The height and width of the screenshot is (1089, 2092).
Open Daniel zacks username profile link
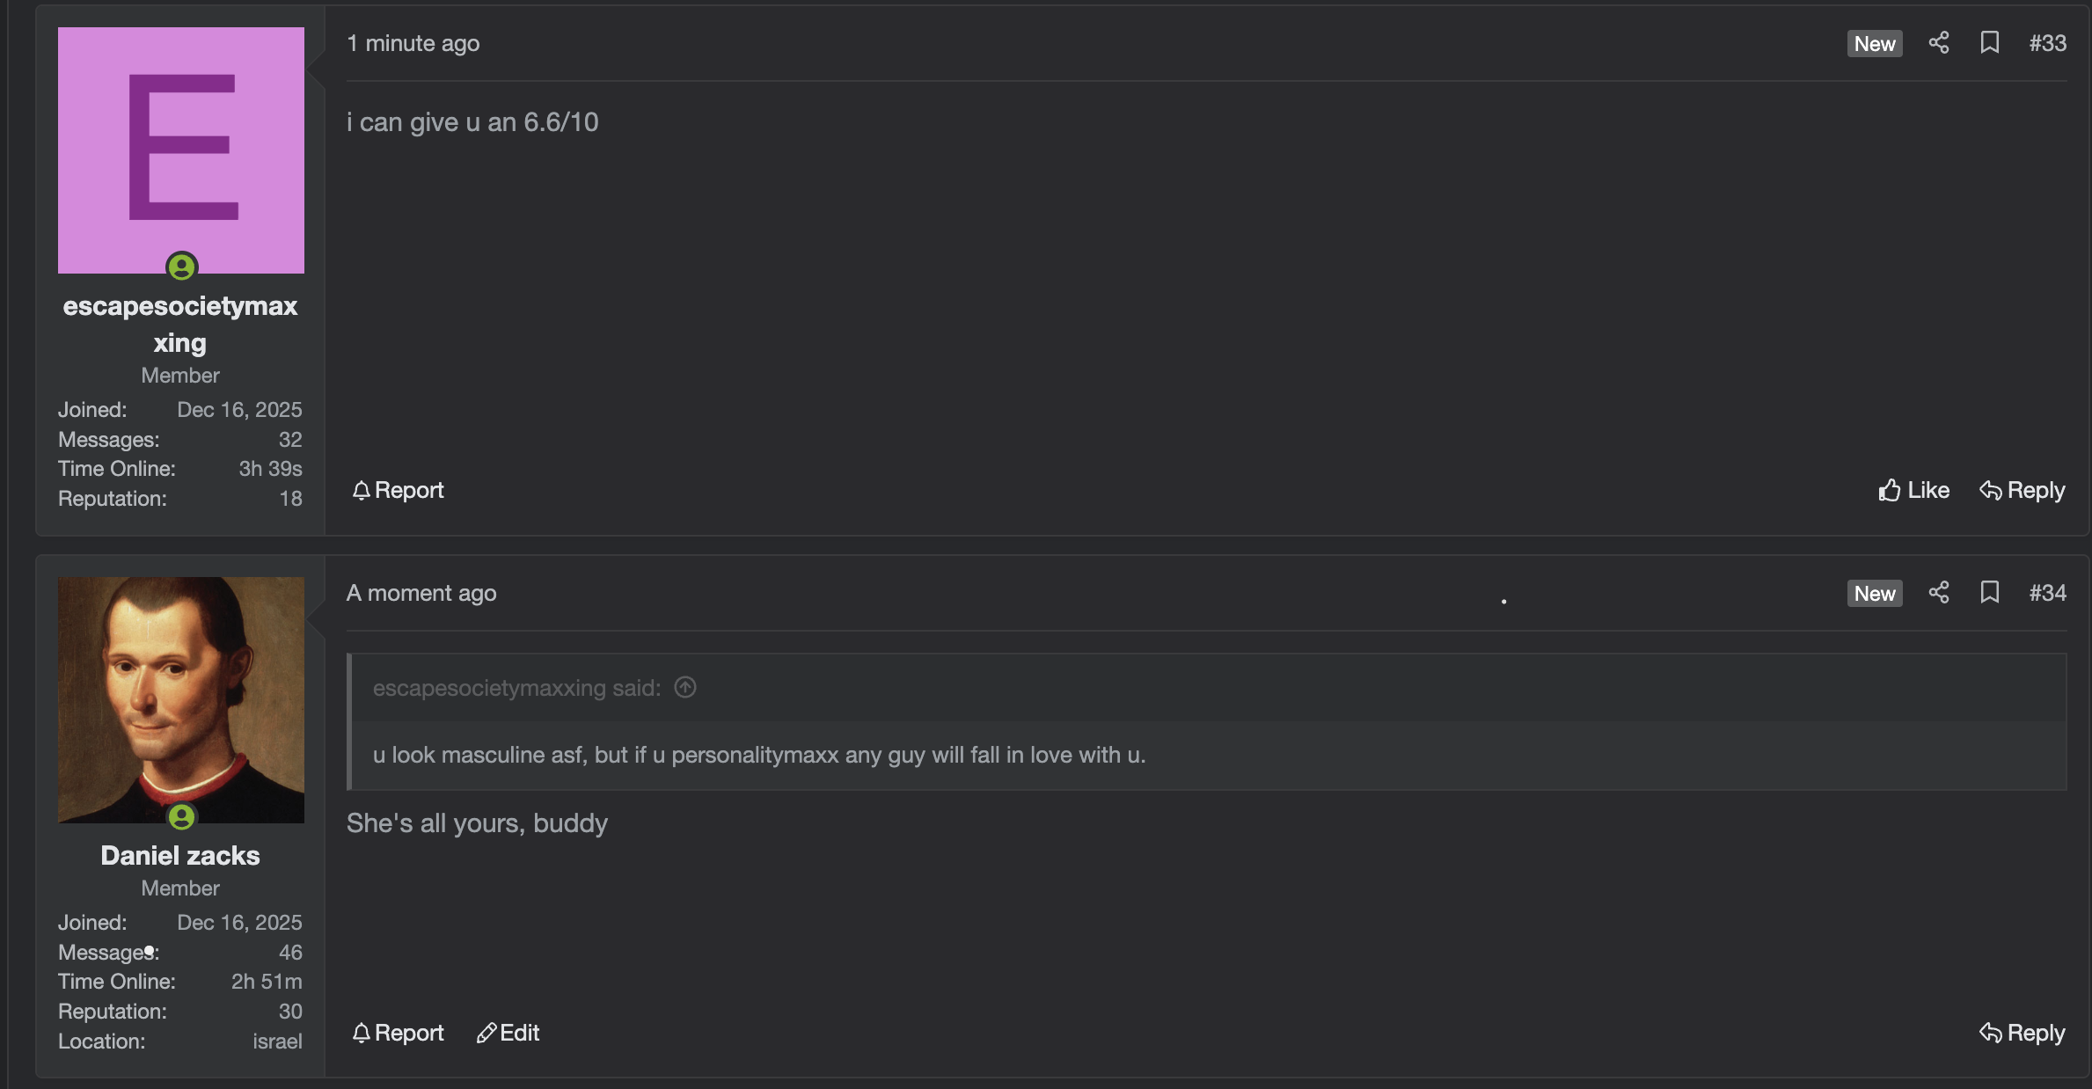click(180, 855)
